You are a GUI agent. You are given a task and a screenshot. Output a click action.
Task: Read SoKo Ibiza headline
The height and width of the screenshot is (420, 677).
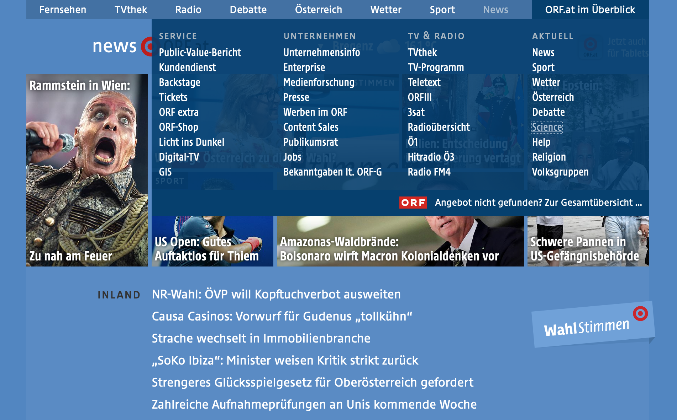pyautogui.click(x=285, y=360)
